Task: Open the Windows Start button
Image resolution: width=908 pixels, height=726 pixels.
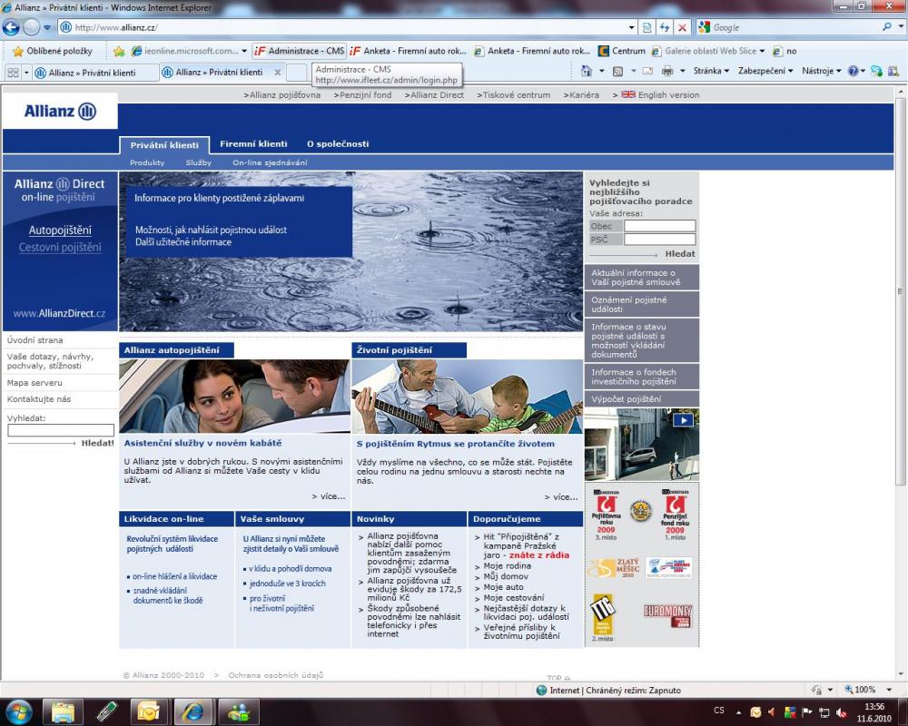Action: (x=19, y=711)
